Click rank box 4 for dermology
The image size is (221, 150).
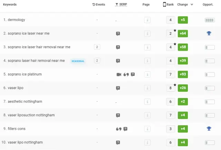[x=171, y=20]
